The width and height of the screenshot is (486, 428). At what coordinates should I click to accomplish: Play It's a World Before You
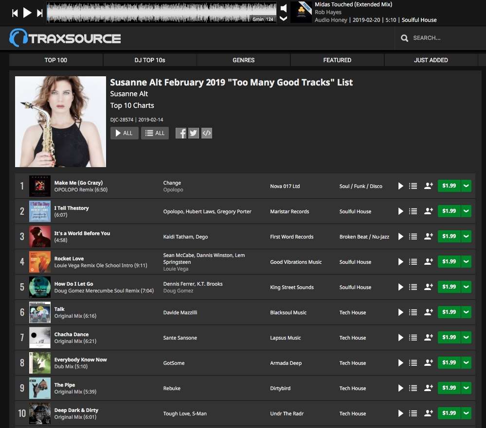(x=400, y=237)
